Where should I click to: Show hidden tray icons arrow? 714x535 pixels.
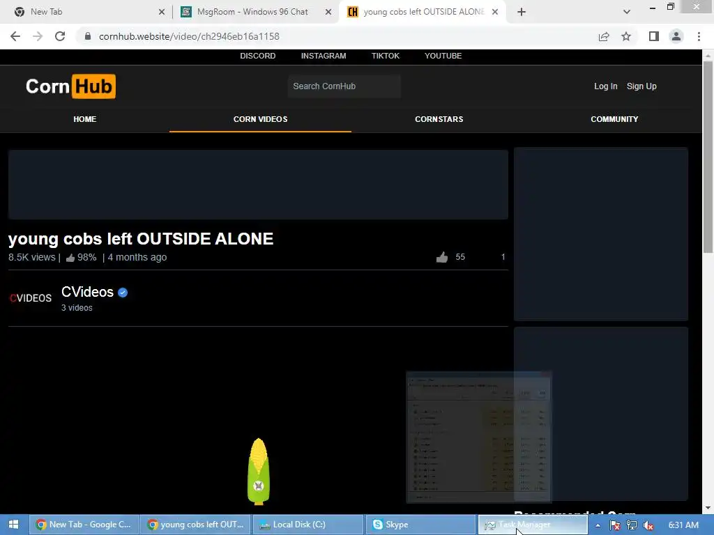click(x=598, y=525)
